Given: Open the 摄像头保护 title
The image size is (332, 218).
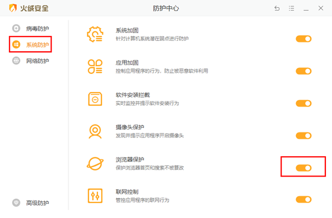Looking at the screenshot, I should (130, 127).
